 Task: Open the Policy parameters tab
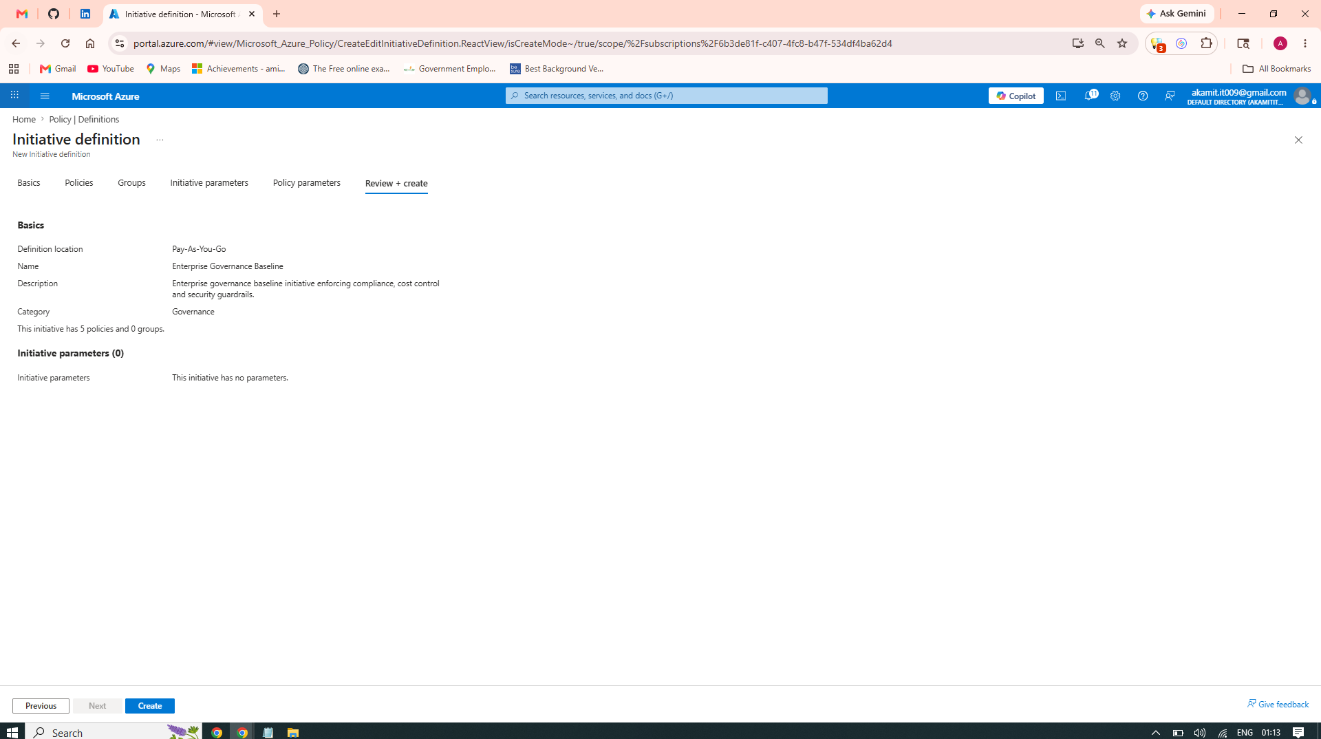click(307, 182)
